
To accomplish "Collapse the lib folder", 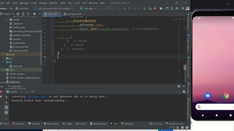I will (3, 62).
